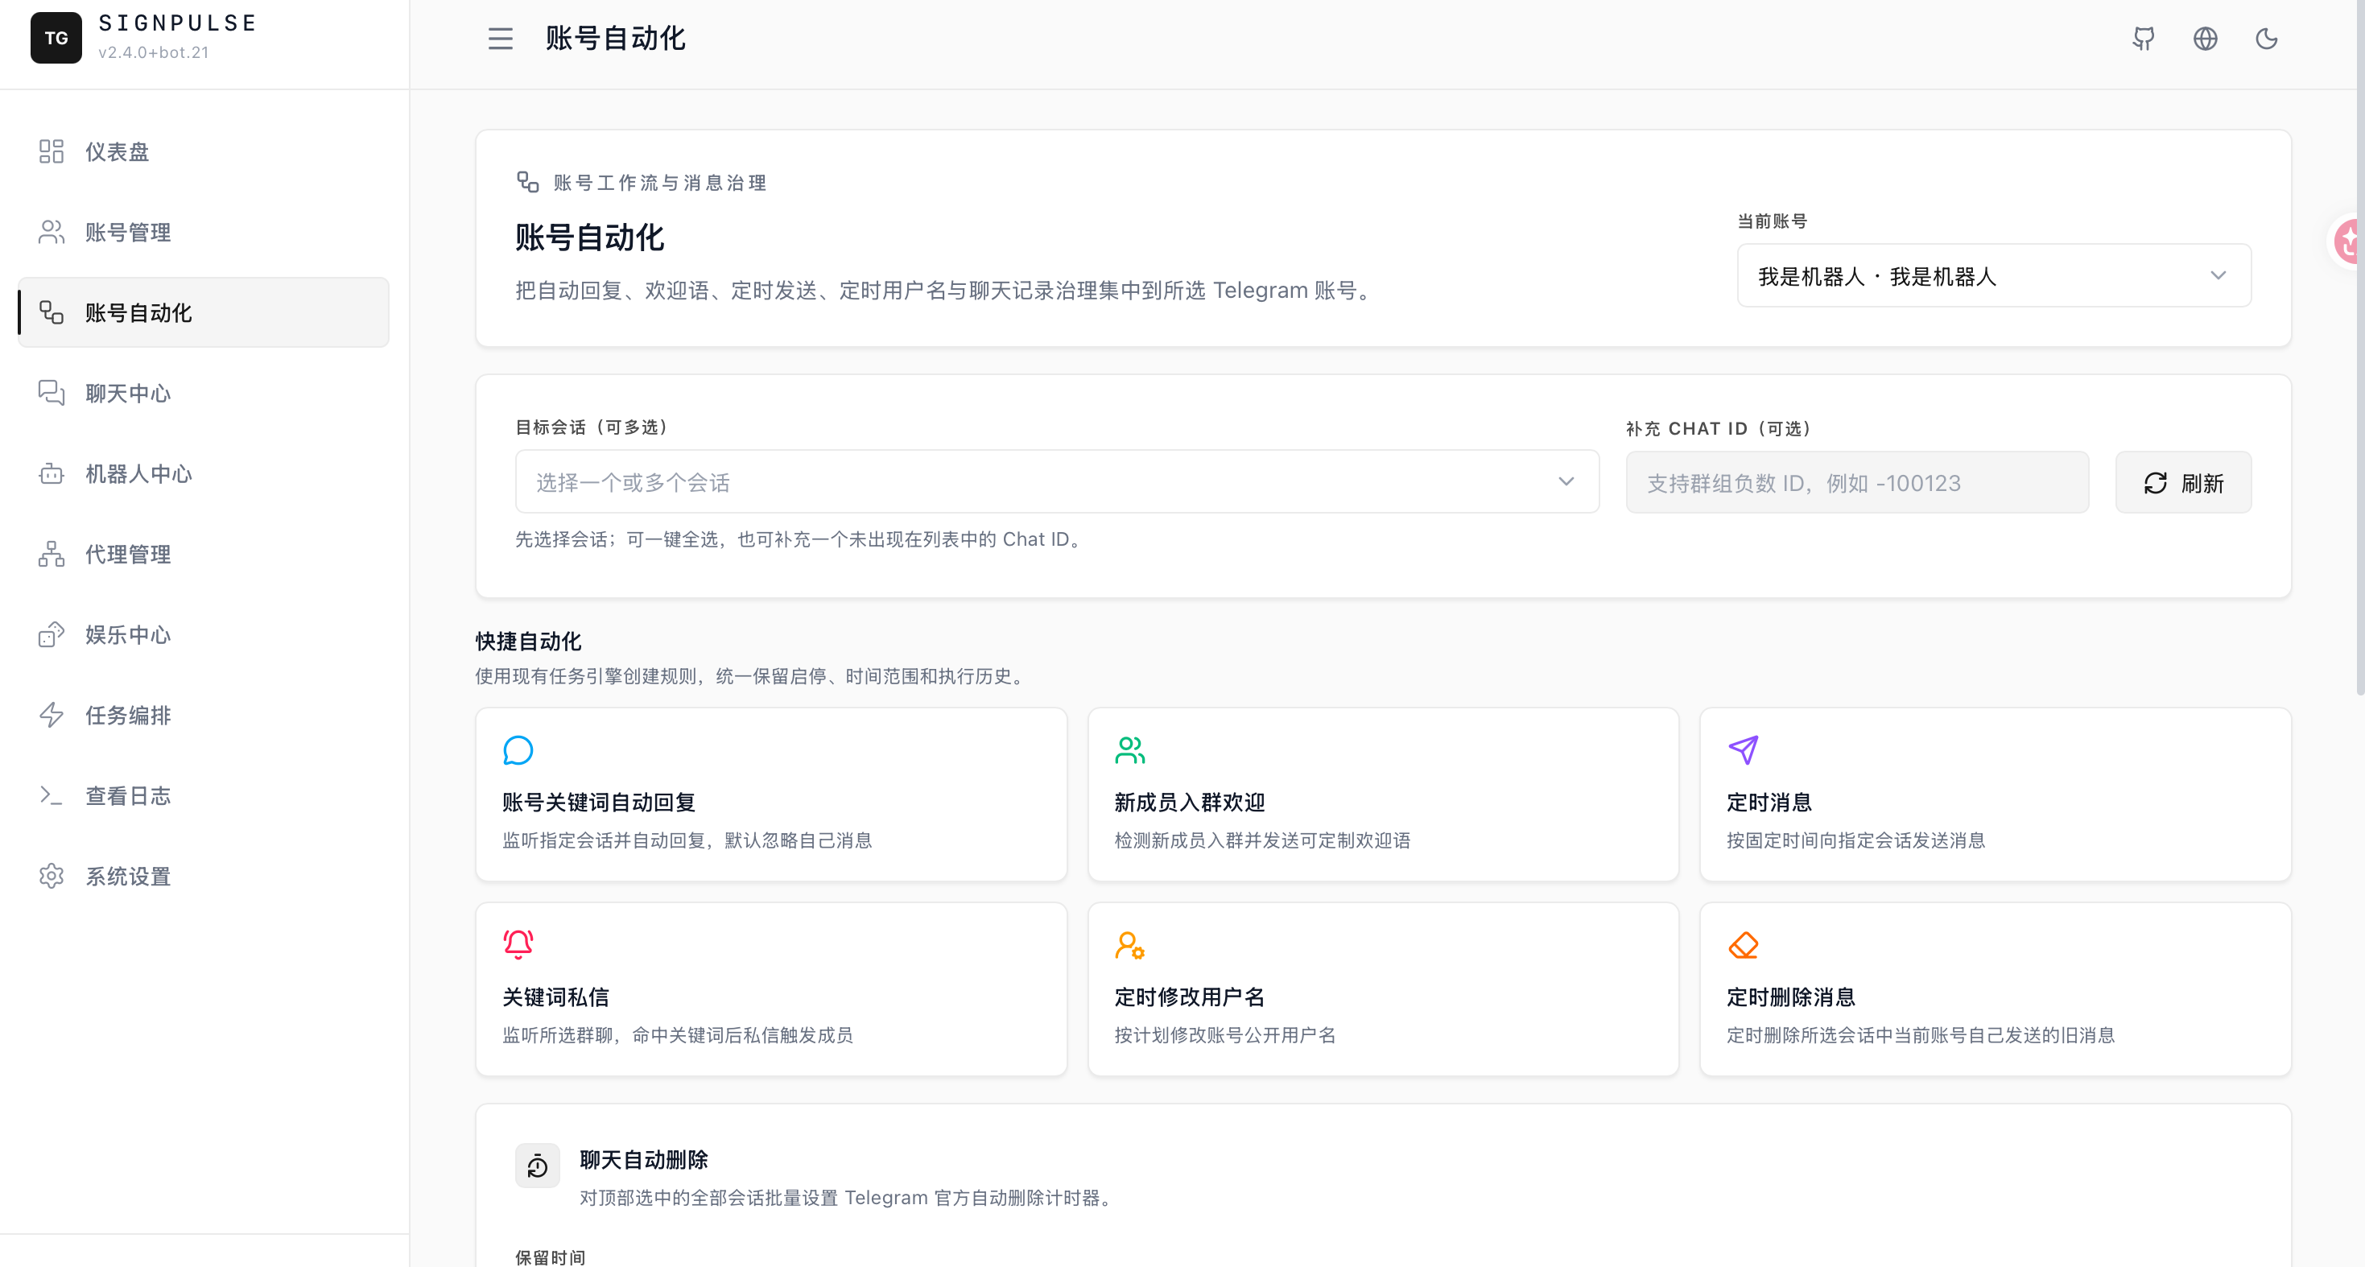Open 机器人中心 menu item
2365x1267 pixels.
coord(203,474)
